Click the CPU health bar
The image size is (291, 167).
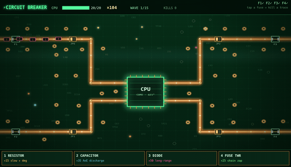click(76, 8)
